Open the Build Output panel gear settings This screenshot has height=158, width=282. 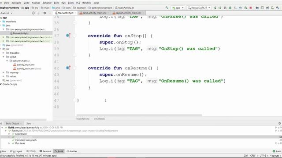(279, 123)
